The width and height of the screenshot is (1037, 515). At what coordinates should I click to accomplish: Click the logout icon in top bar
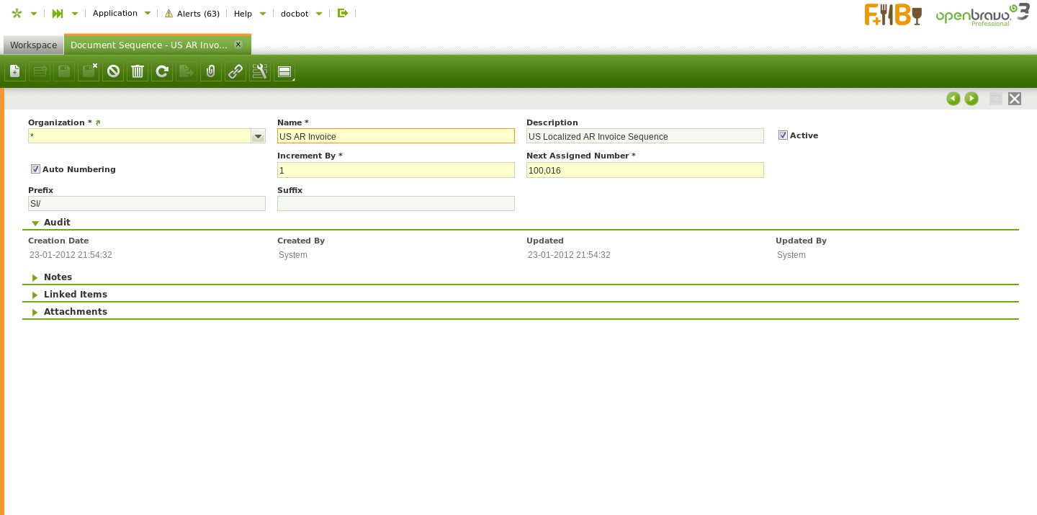(343, 13)
